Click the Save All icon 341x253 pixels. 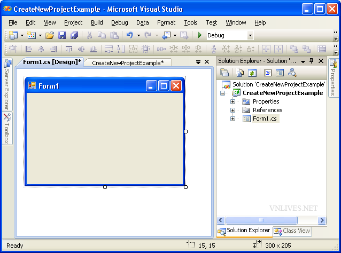coord(74,35)
